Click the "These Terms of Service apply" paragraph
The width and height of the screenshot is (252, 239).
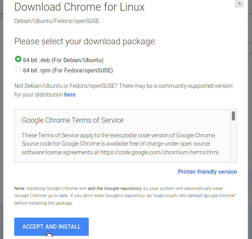coord(118,135)
